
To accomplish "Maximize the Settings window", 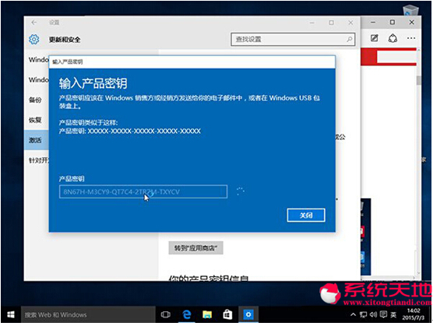I will 332,23.
